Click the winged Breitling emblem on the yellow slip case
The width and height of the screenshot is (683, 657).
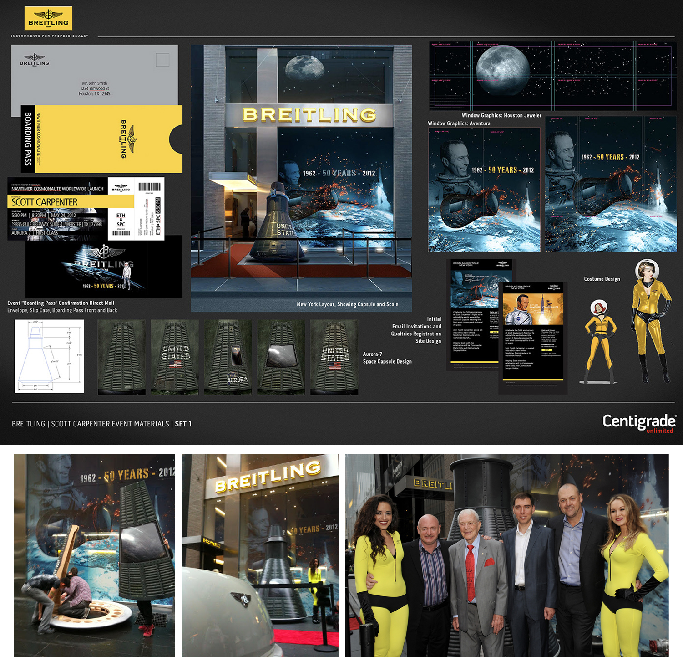click(131, 139)
